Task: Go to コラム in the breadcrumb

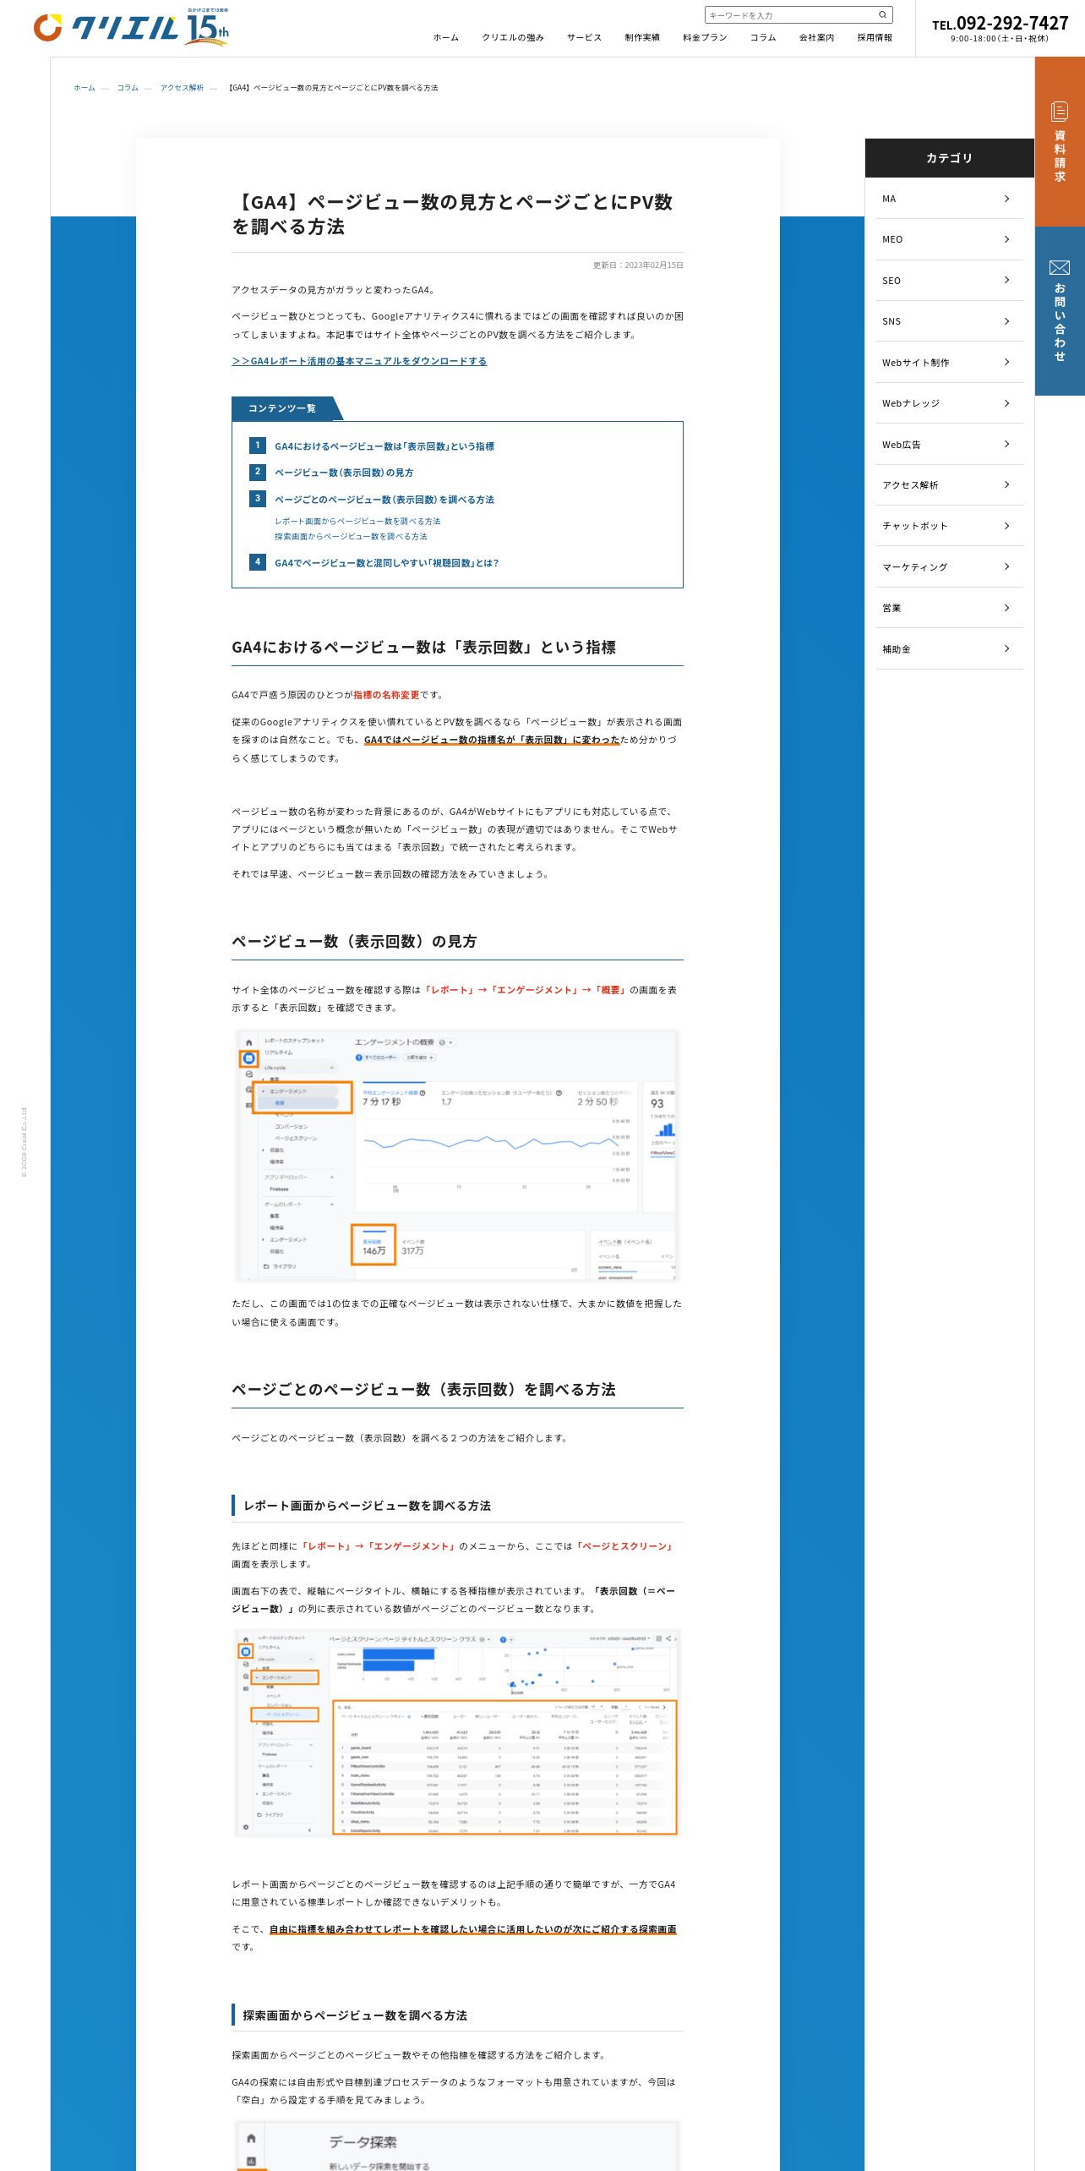Action: pos(128,88)
